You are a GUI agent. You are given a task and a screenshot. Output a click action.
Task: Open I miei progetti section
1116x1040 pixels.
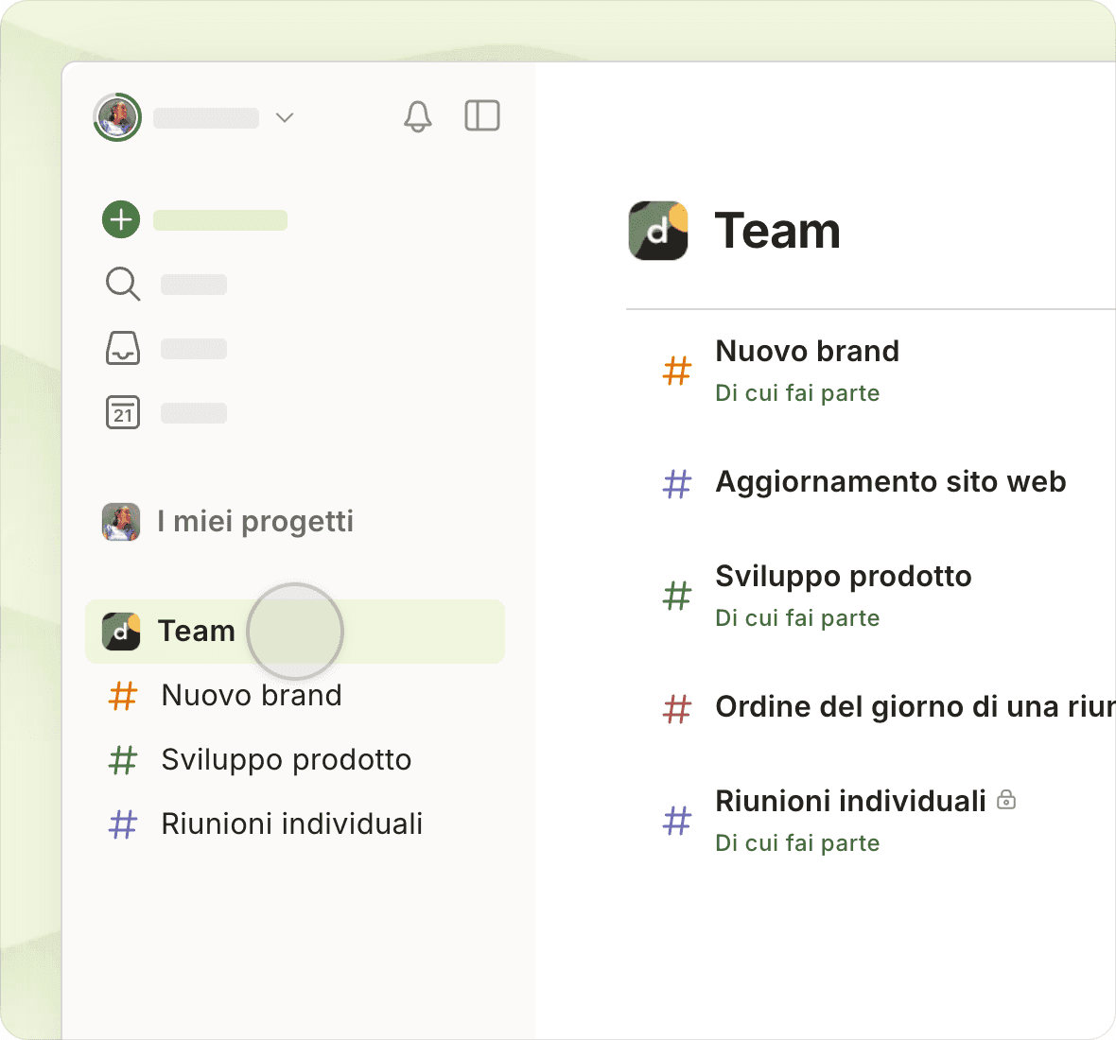point(255,521)
